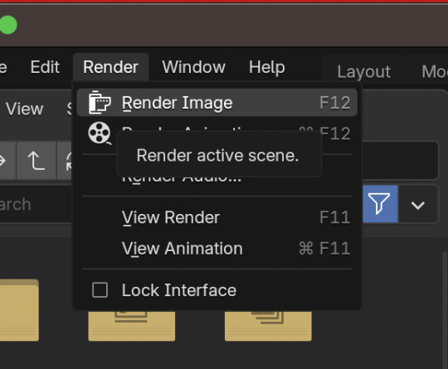This screenshot has width=448, height=369.
Task: Click the file browser search field
Action: [34, 204]
